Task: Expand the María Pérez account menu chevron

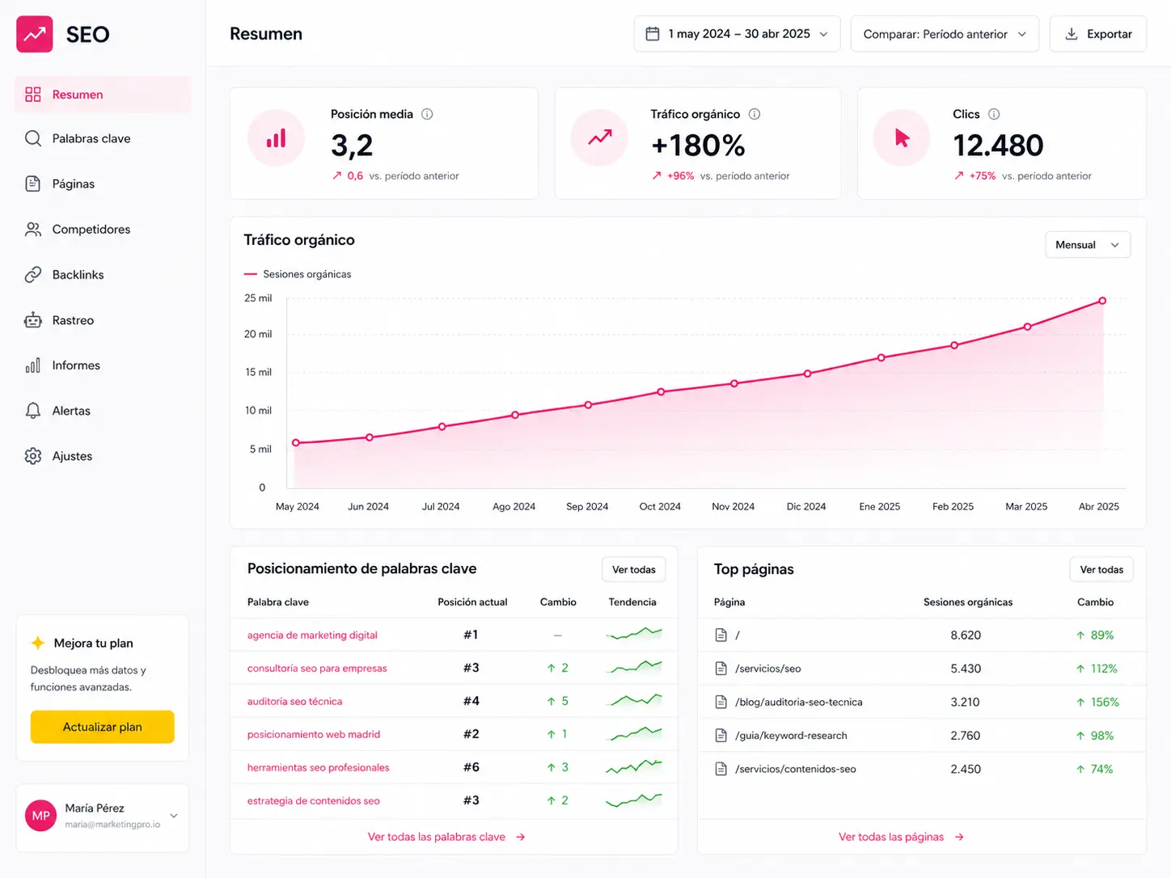Action: coord(174,816)
